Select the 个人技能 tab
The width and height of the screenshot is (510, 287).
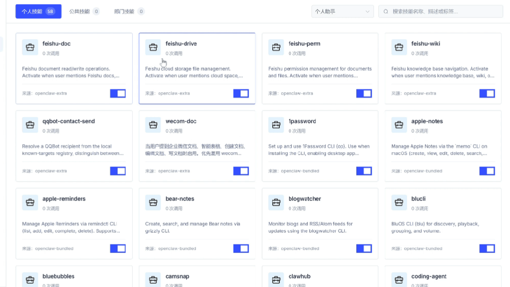[38, 11]
